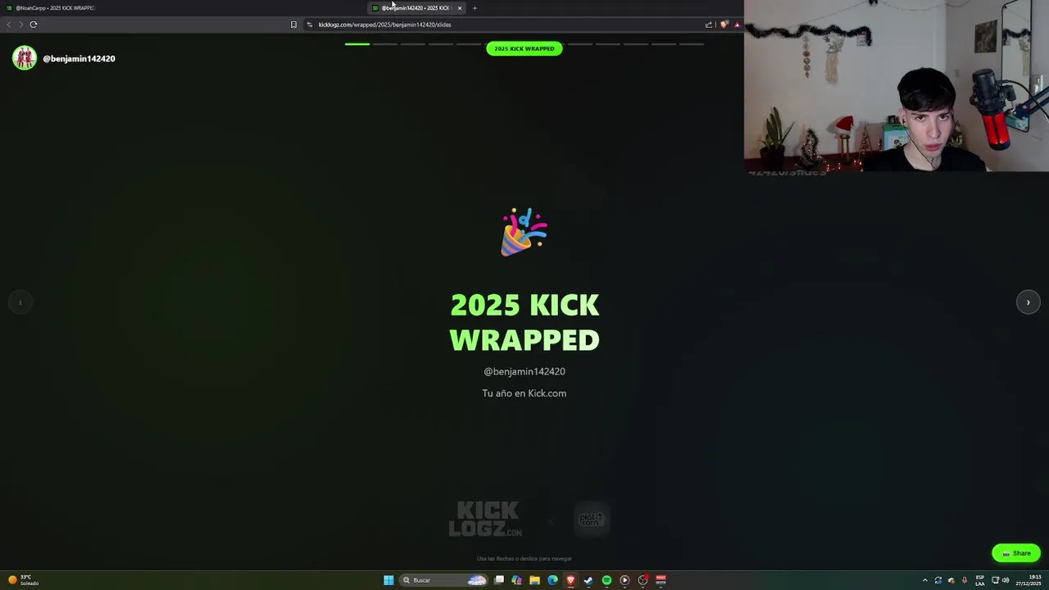Open a new browser tab
Viewport: 1049px width, 590px height.
click(x=475, y=8)
